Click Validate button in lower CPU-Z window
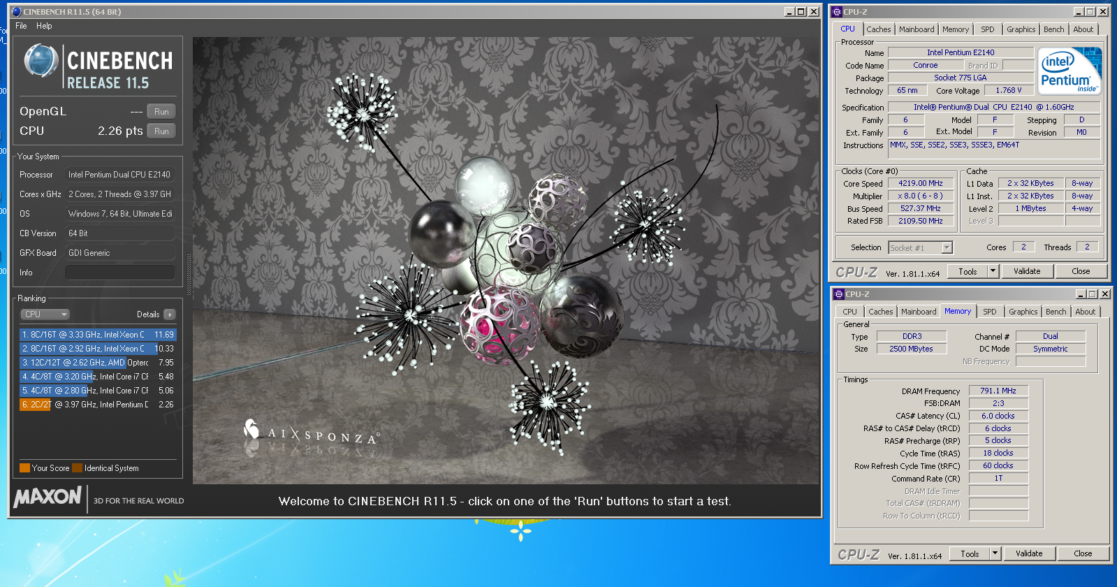This screenshot has height=587, width=1117. pyautogui.click(x=1029, y=554)
